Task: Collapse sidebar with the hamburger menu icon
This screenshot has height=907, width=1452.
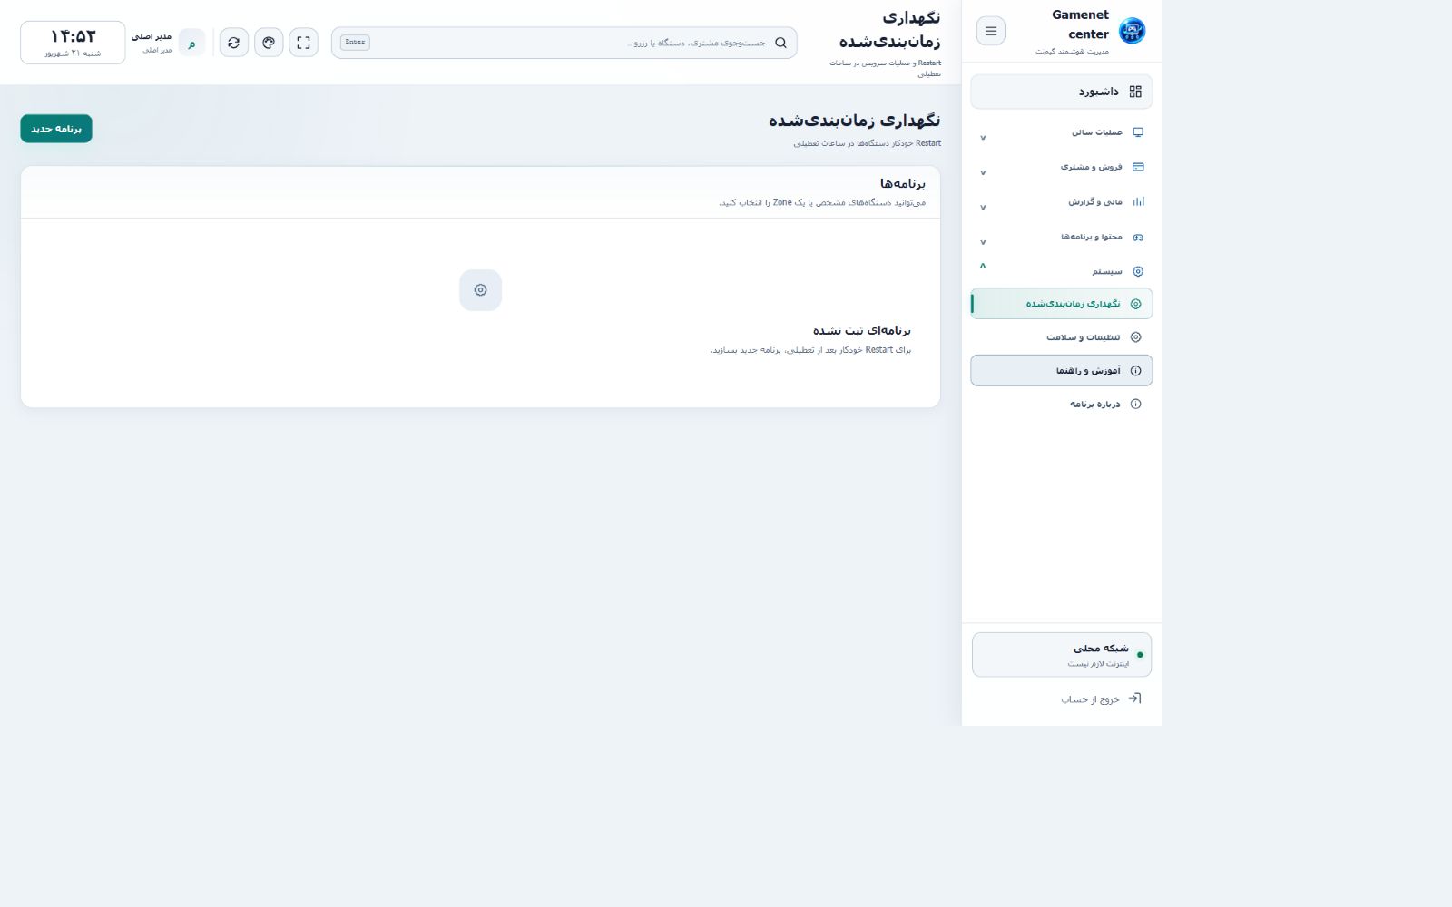Action: point(991,31)
